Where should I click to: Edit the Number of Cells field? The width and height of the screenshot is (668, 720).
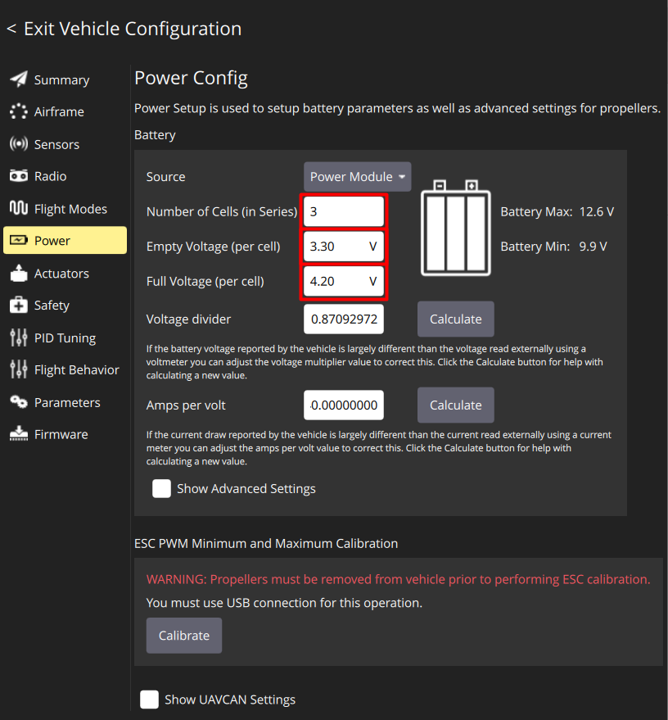point(343,211)
